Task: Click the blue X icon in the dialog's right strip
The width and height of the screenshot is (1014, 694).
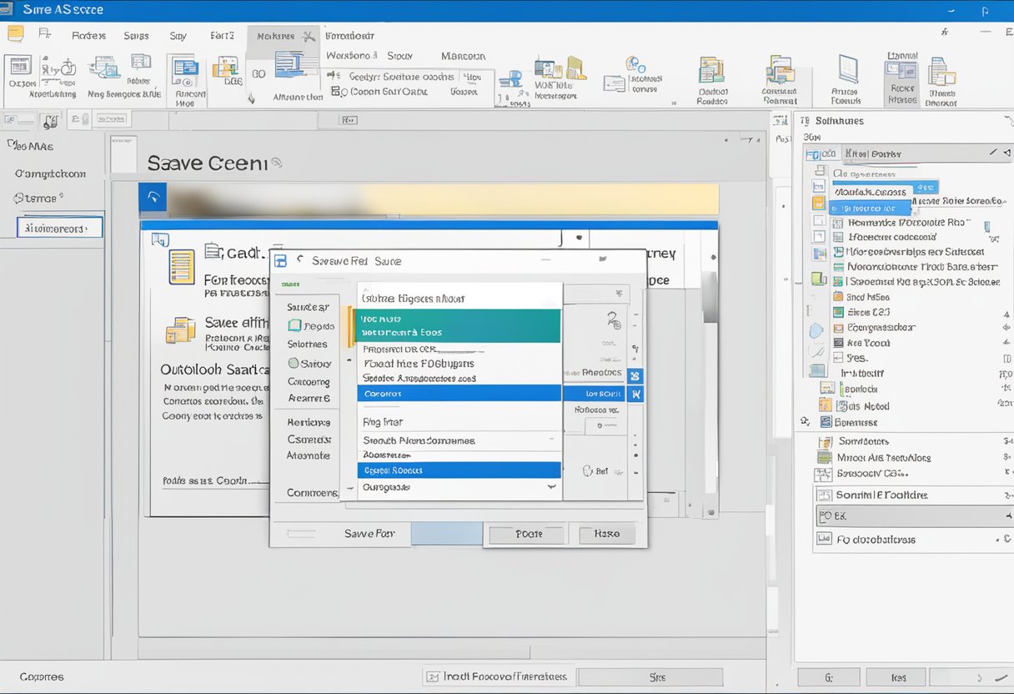Action: 635,375
